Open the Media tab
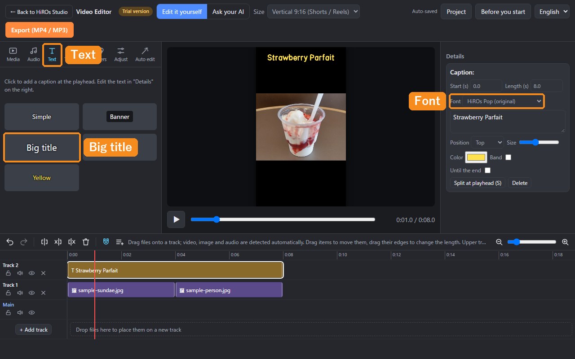Image resolution: width=575 pixels, height=359 pixels. (x=13, y=54)
